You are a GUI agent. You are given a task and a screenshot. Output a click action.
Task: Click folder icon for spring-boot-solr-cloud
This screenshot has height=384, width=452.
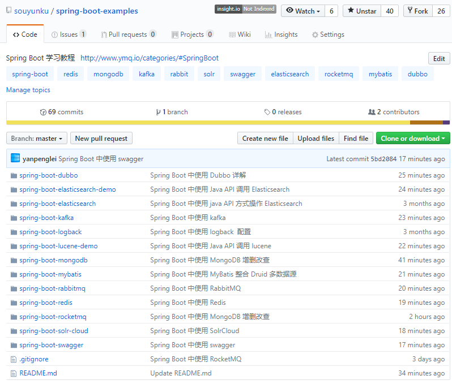pyautogui.click(x=14, y=331)
